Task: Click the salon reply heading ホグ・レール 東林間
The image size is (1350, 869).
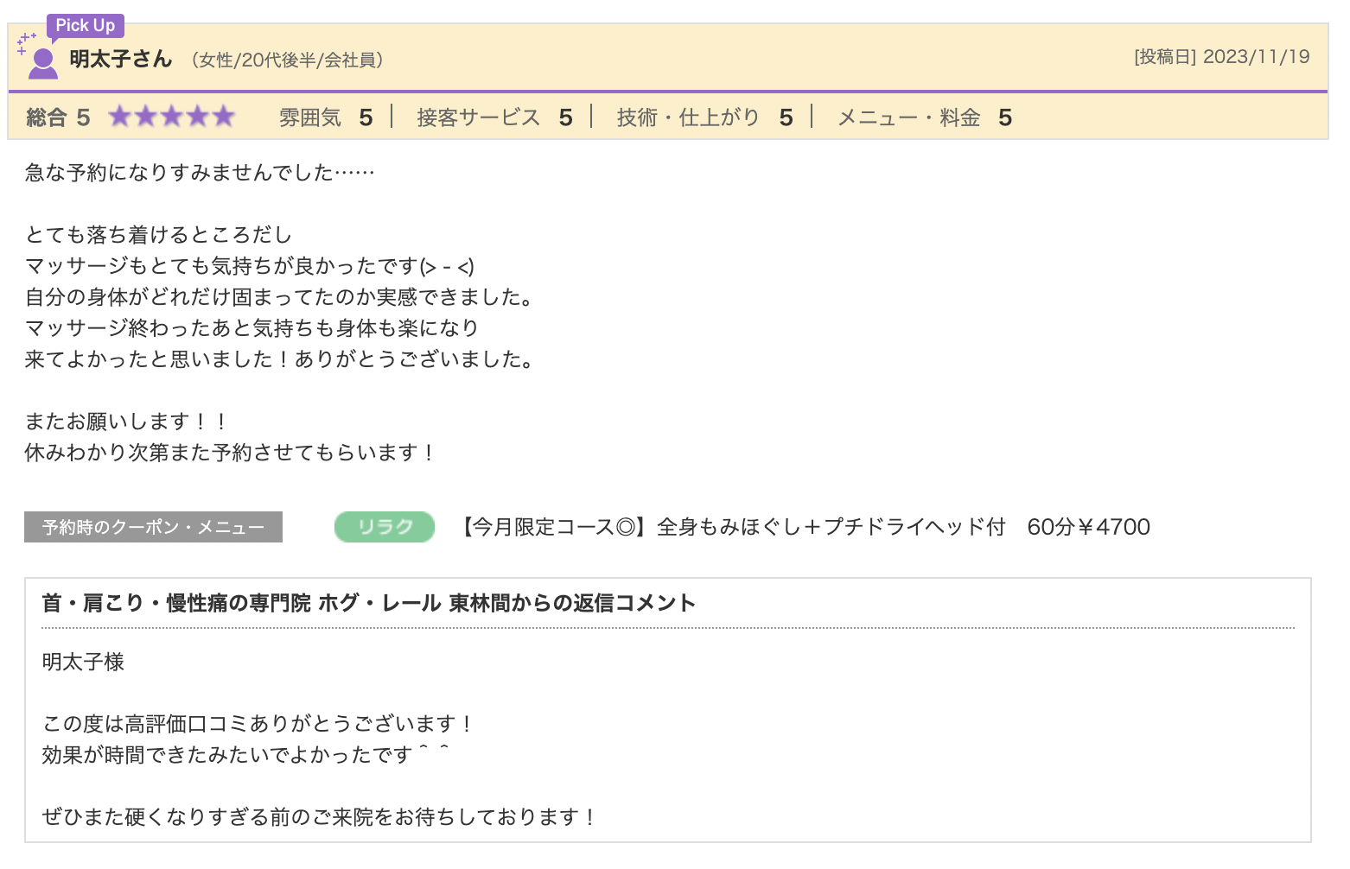Action: (368, 603)
